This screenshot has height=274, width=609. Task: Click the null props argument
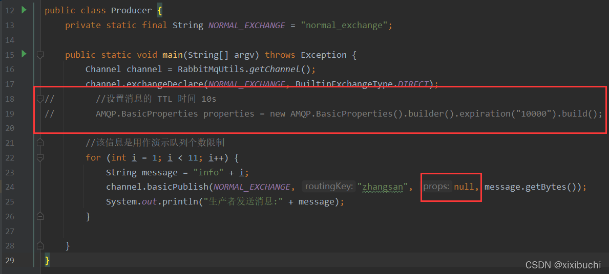(464, 187)
